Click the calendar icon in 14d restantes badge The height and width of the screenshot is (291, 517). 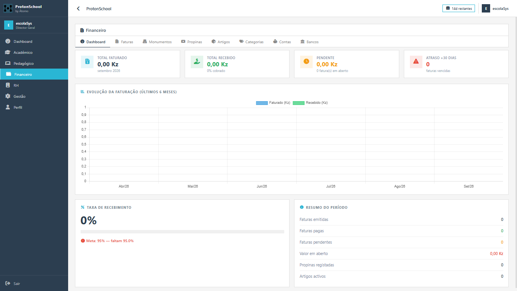[x=448, y=8]
